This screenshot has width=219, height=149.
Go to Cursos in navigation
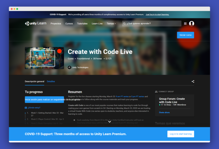tap(69, 24)
